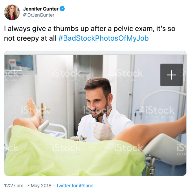Click the Jennifer Gunter display name

coord(41,9)
